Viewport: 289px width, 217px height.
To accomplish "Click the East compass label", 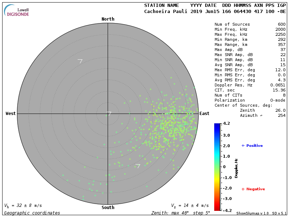I will tap(204, 114).
